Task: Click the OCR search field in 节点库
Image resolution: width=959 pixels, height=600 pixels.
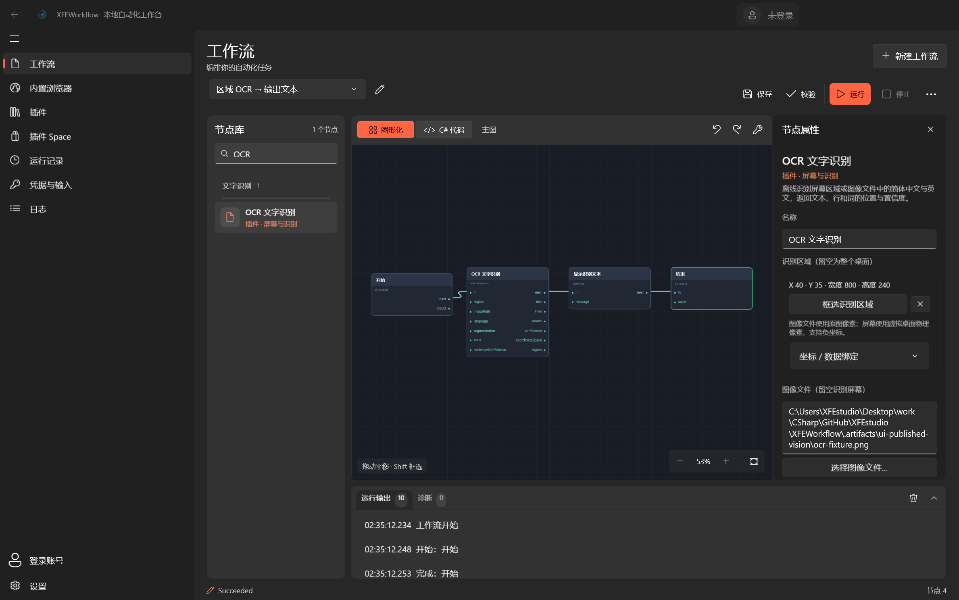Action: (x=276, y=154)
